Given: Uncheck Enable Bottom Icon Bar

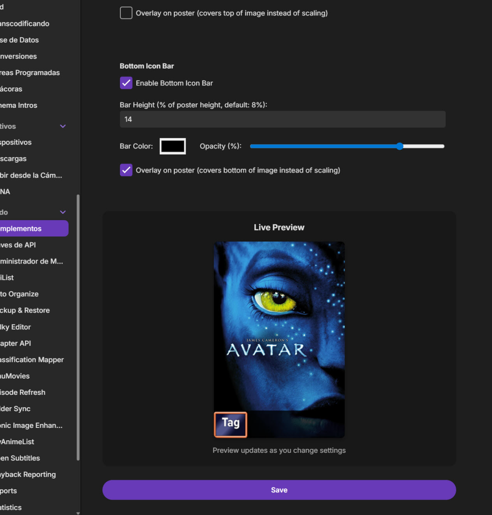Looking at the screenshot, I should [126, 83].
